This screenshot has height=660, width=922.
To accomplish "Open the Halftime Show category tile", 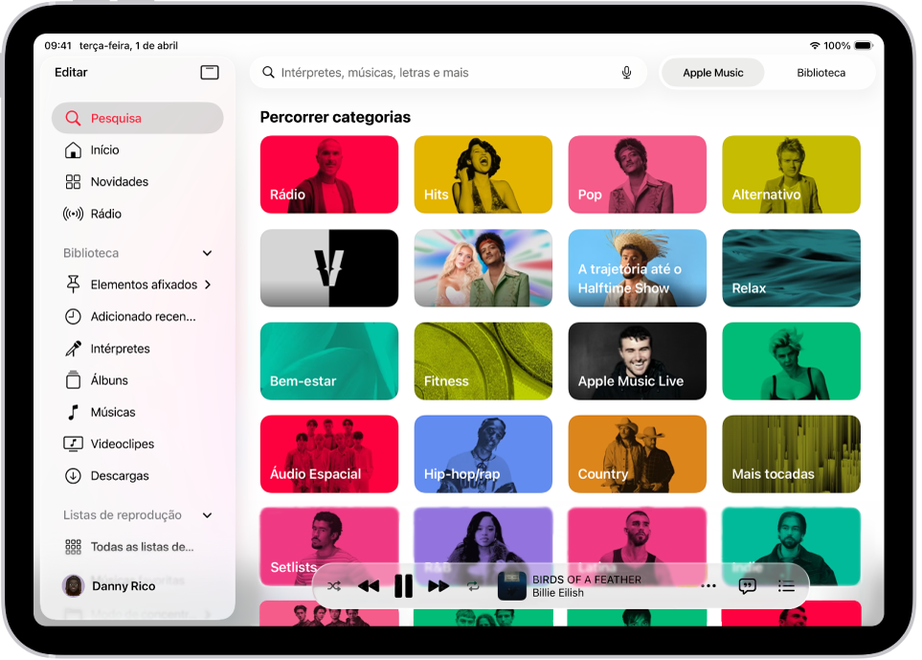I will point(638,268).
